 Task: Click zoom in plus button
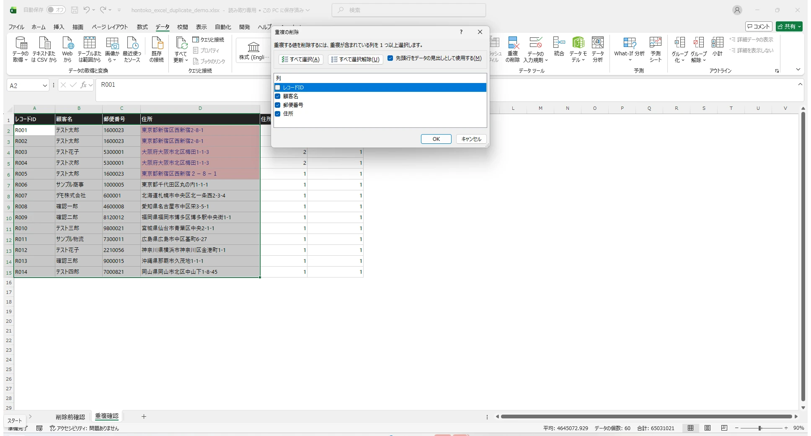point(786,428)
